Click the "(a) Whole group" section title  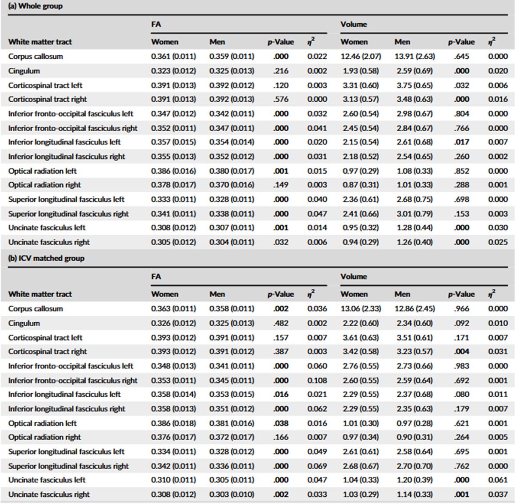35,6
